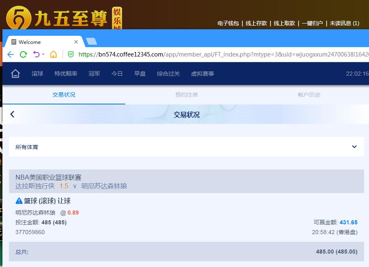Click 电子钱包 link in header
This screenshot has width=369, height=267.
pos(228,23)
